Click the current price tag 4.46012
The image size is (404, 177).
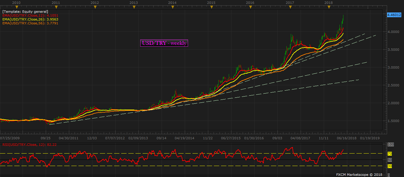[x=394, y=15]
